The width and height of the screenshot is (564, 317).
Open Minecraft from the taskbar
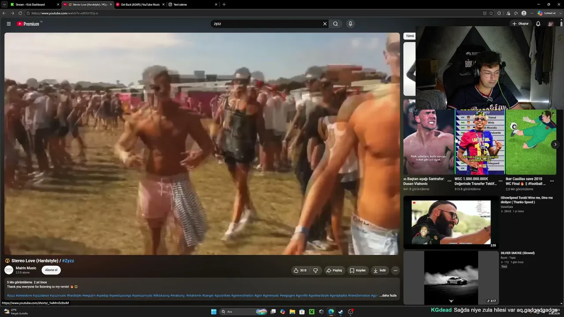click(x=312, y=312)
